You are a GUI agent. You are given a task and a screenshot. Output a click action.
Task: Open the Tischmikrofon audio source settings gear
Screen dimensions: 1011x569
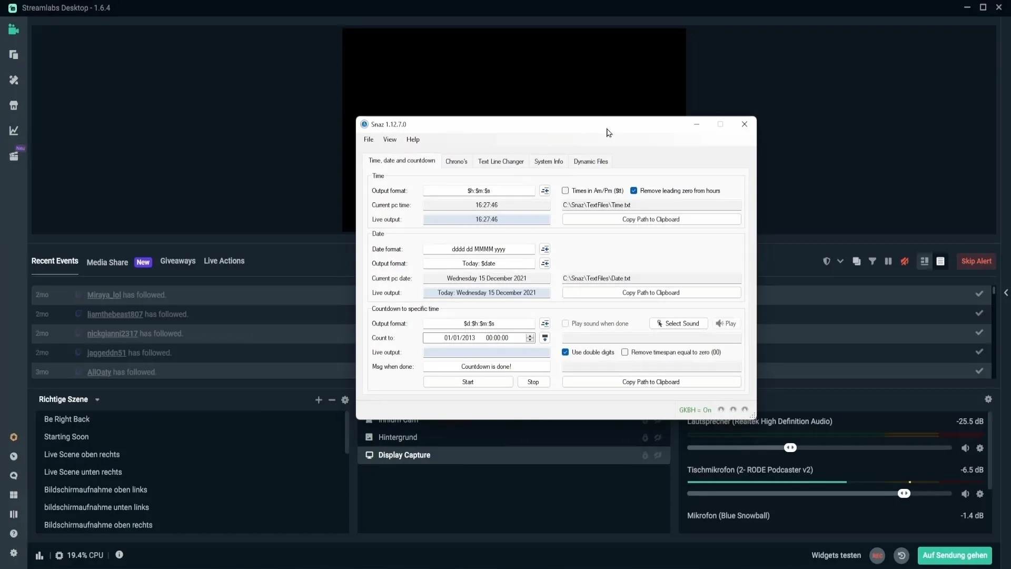coord(980,494)
